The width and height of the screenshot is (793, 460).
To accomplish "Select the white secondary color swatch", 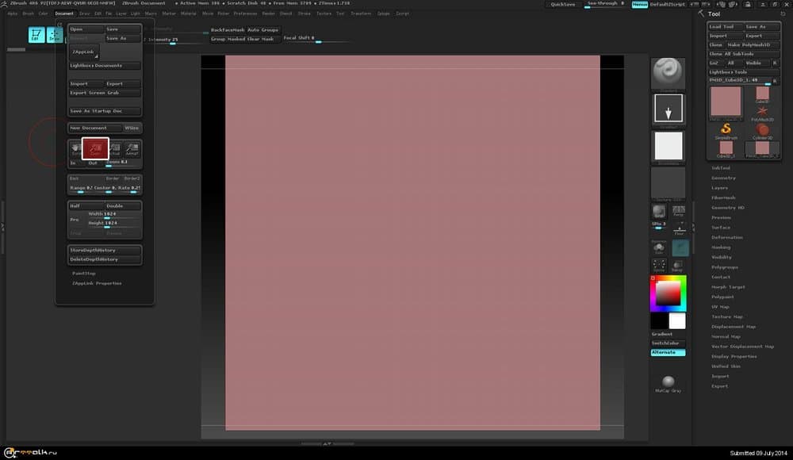I will (x=676, y=321).
